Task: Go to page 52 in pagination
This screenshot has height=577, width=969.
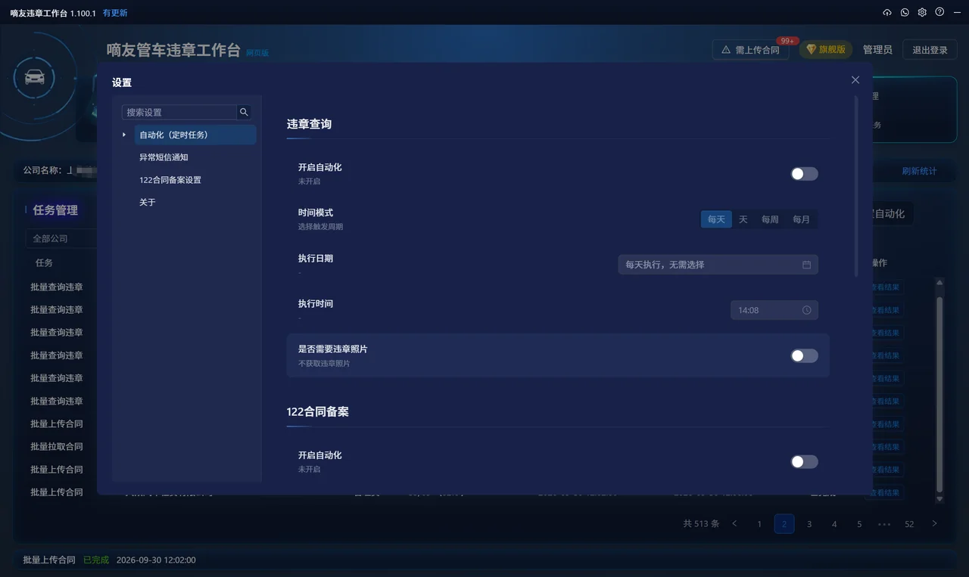Action: tap(909, 523)
